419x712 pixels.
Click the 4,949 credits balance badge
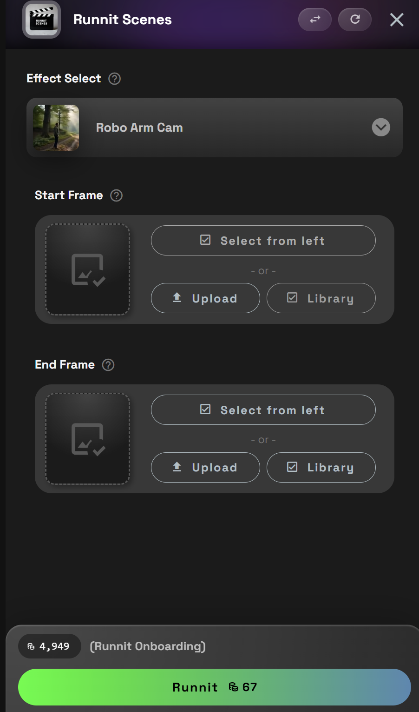click(50, 646)
